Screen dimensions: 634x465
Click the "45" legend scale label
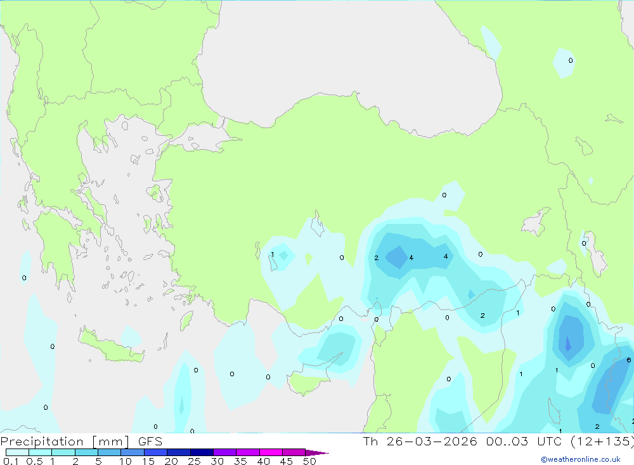coord(287,461)
